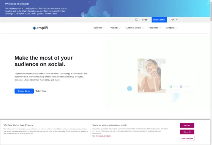The width and height of the screenshot is (212, 145).
Task: Open the Customer Stories menu
Action: pos(134,28)
